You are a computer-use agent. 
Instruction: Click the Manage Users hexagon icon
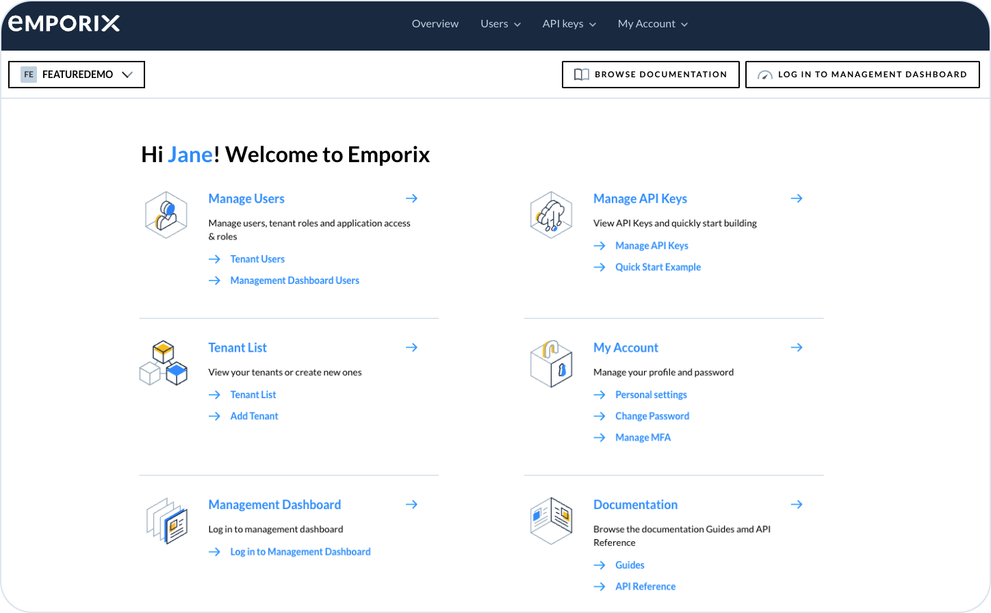166,214
